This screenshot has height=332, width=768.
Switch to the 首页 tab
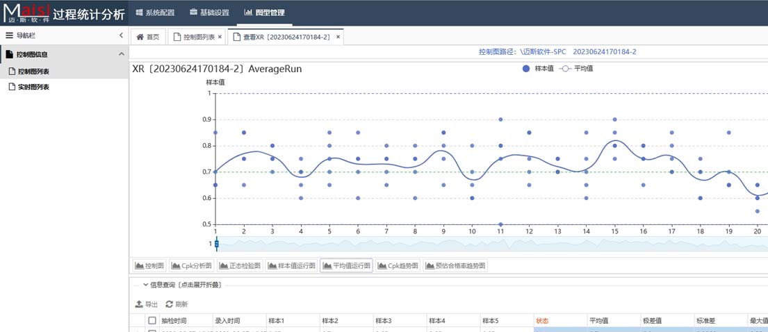[x=148, y=37]
